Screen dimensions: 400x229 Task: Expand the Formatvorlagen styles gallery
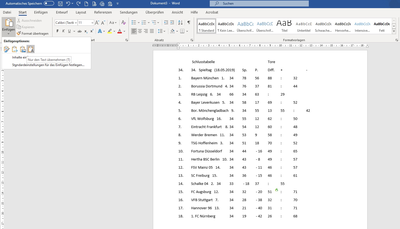[394, 32]
